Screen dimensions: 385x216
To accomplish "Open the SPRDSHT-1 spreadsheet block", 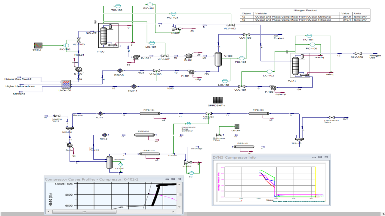I will click(217, 100).
